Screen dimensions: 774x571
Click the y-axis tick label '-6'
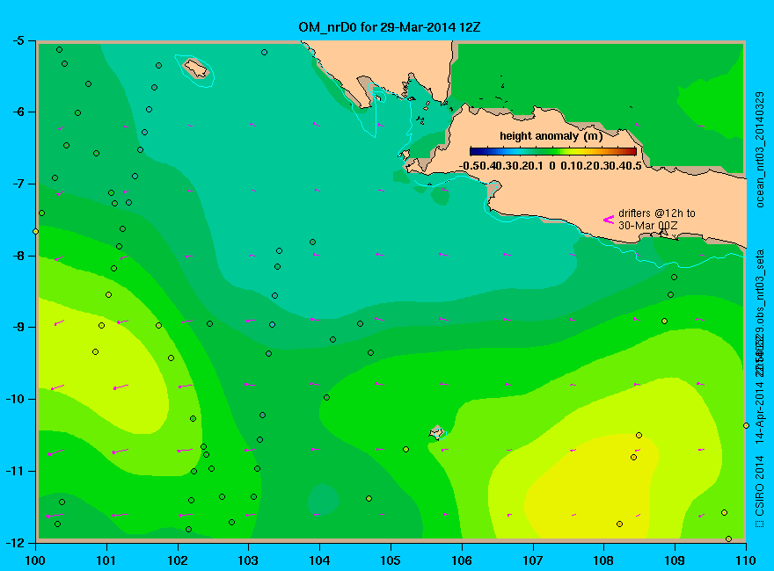point(18,112)
